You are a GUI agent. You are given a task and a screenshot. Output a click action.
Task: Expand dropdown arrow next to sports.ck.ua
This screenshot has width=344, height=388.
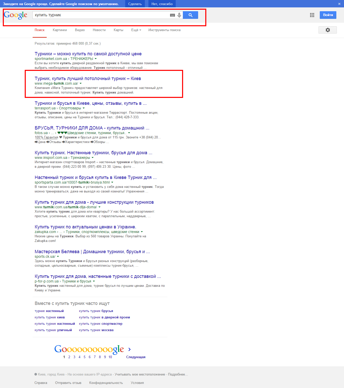[x=58, y=256]
